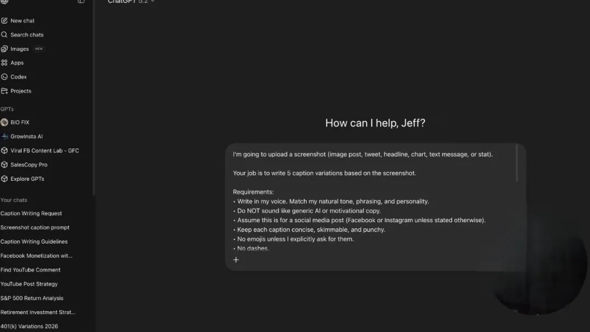
Task: Click the New chat pencil icon
Action: pos(4,21)
